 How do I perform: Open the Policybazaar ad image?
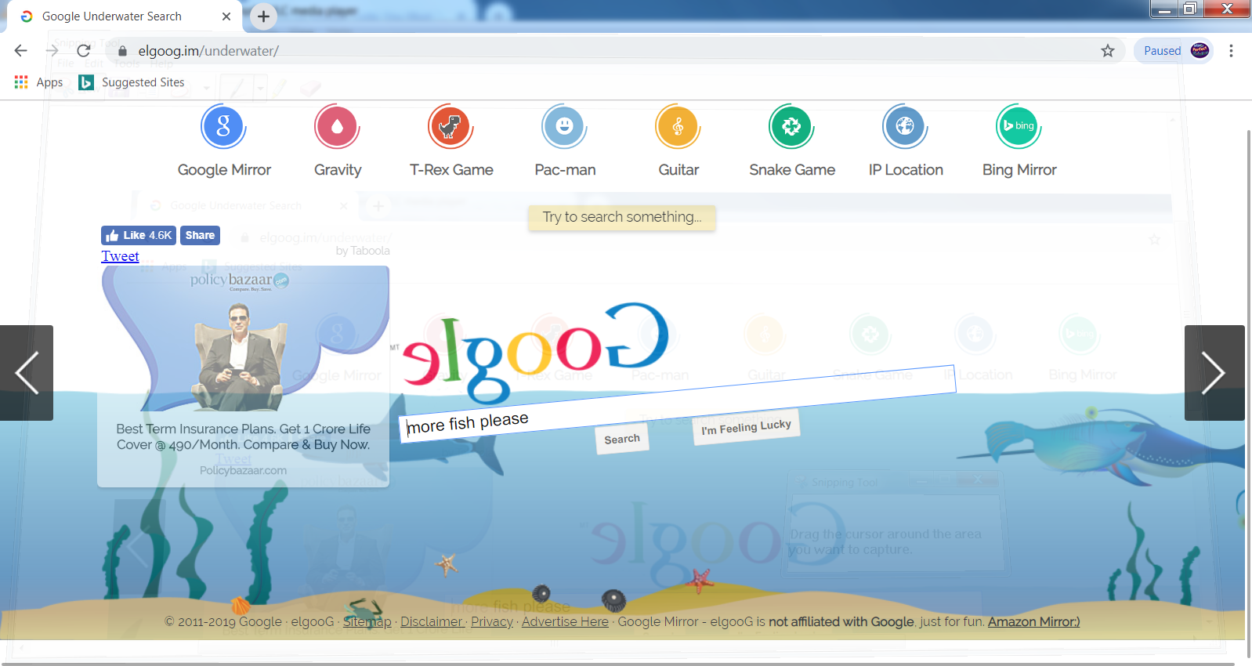coord(244,339)
